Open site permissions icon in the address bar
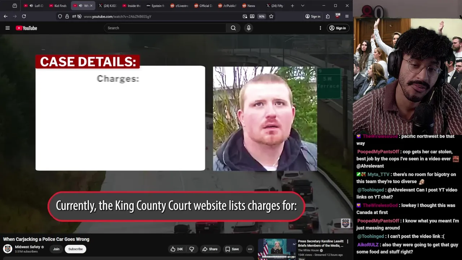Screen dimensions: 462x260 click(74, 16)
